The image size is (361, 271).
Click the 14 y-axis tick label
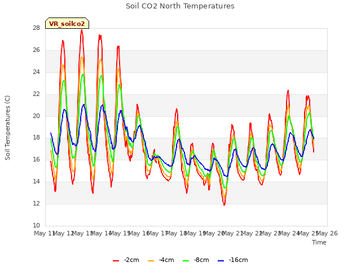(36, 182)
